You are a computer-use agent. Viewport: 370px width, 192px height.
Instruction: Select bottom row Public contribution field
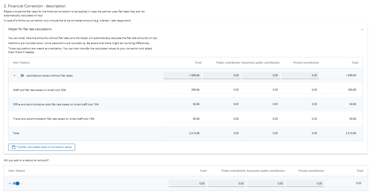point(227,184)
